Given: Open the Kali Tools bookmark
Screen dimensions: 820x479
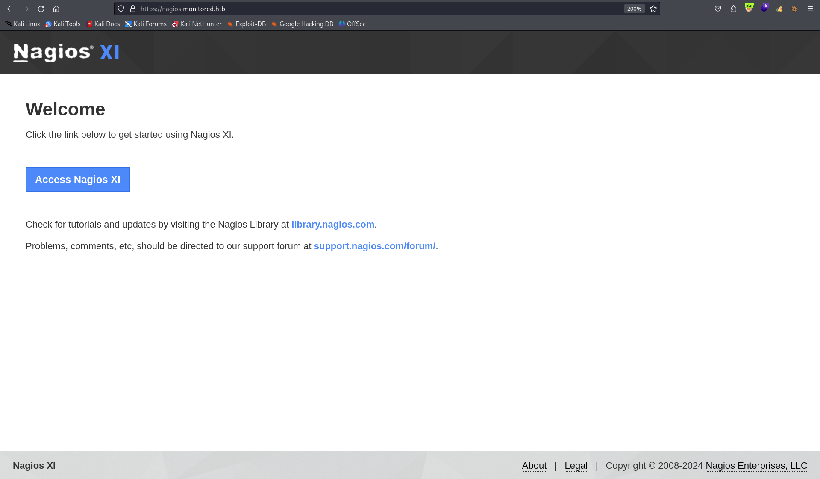Looking at the screenshot, I should tap(63, 24).
